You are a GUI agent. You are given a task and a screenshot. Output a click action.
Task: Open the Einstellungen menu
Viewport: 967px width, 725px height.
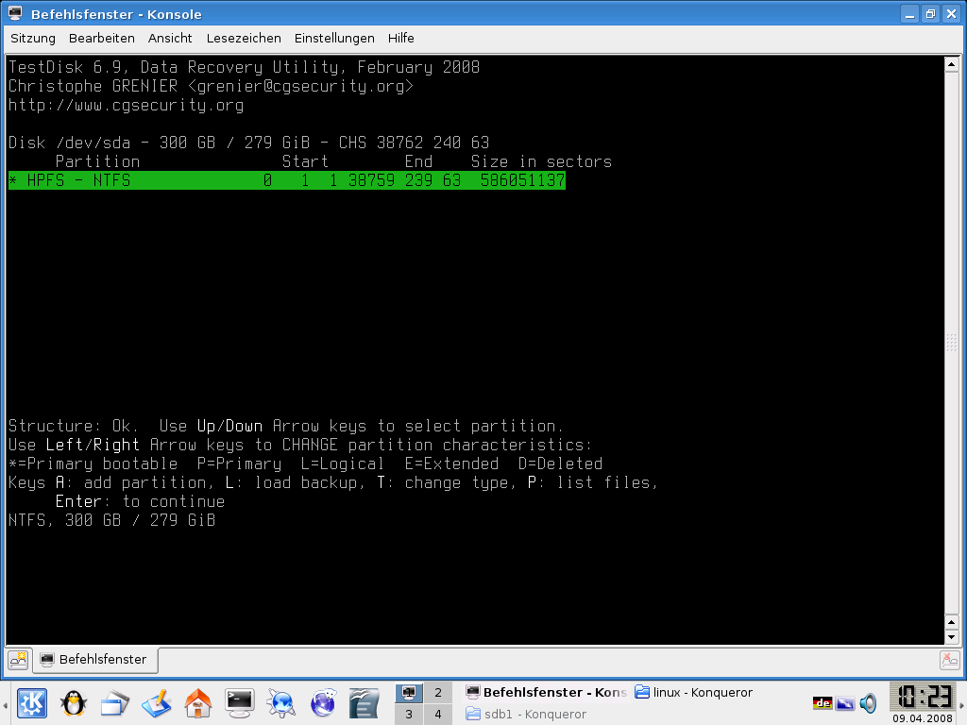pos(334,38)
